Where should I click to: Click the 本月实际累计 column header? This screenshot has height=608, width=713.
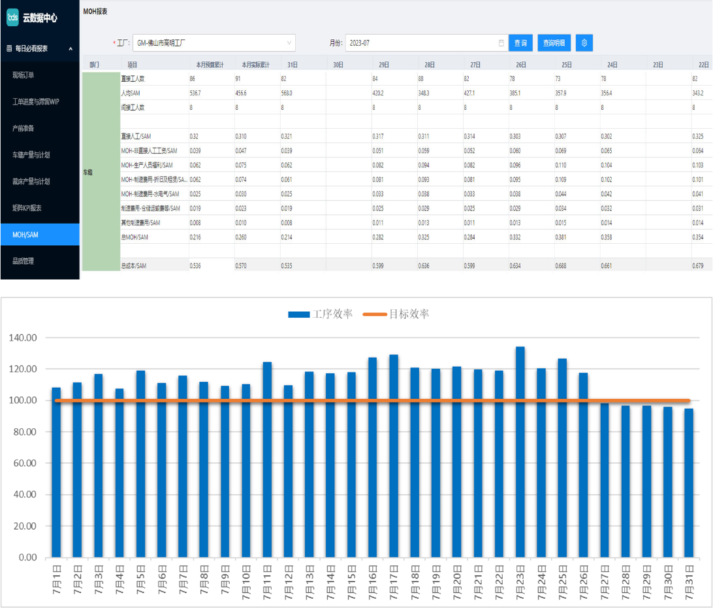point(255,65)
